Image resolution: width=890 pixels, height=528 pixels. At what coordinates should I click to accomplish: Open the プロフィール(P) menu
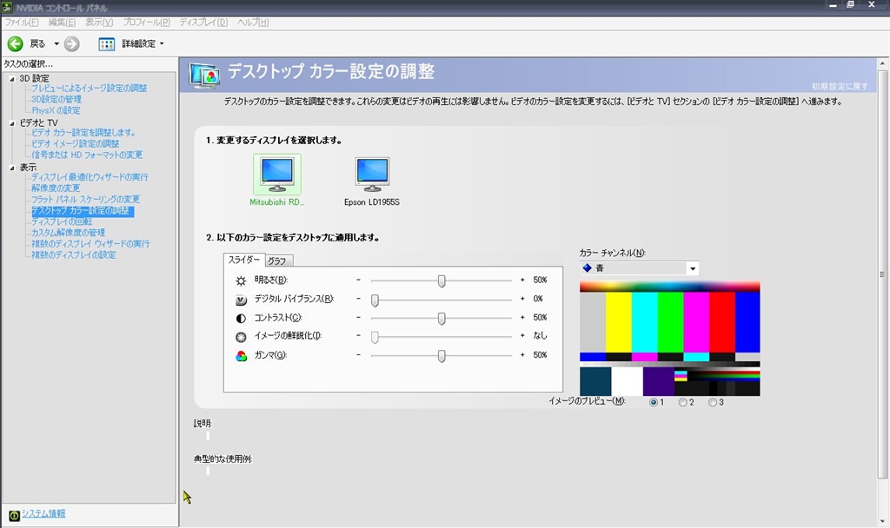[x=146, y=22]
